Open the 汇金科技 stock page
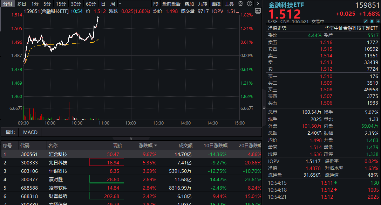This screenshot has width=381, height=205. 58,154
